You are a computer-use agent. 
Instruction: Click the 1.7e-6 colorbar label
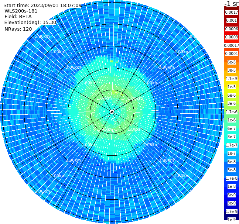click(232, 112)
